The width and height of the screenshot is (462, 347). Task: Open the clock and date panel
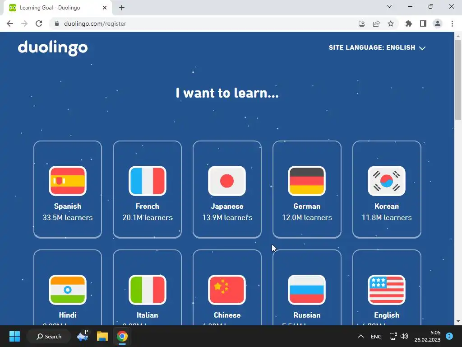tap(427, 336)
